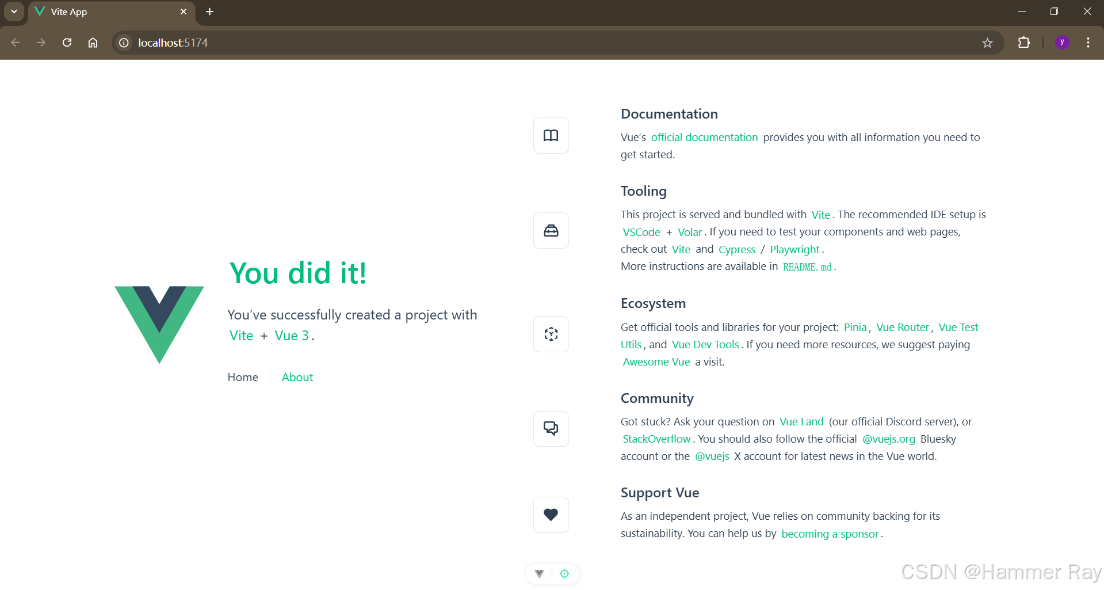The image size is (1104, 590).
Task: Click the Support Vue heart icon
Action: 551,515
